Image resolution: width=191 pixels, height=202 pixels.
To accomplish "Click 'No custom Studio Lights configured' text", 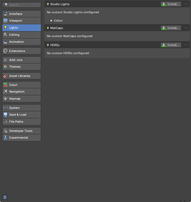I will click(73, 12).
